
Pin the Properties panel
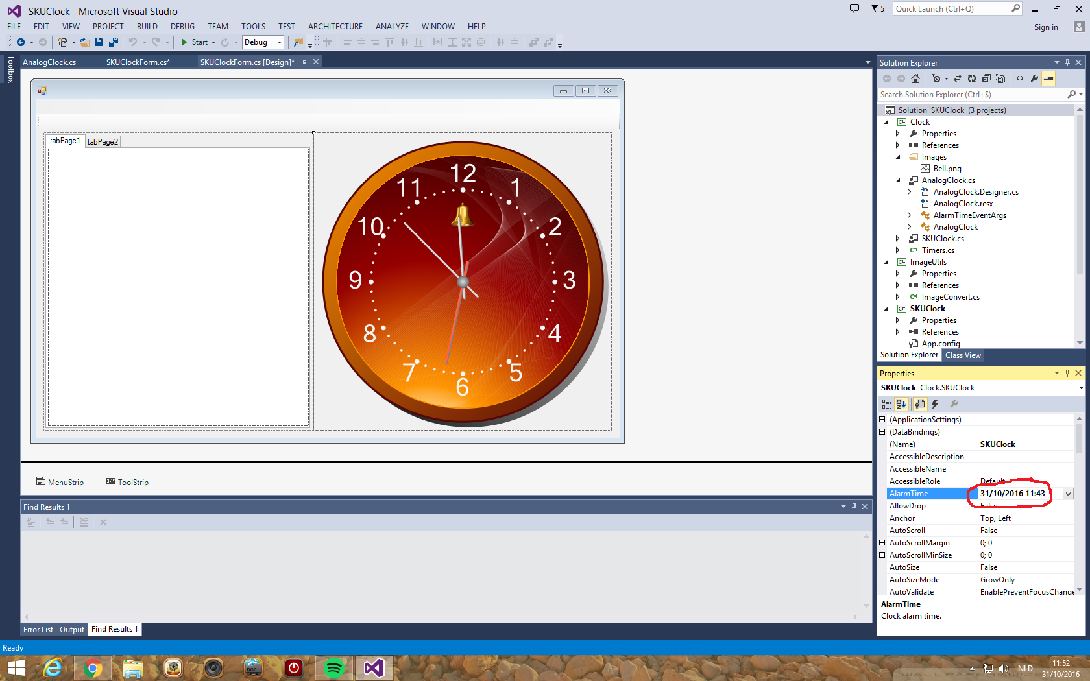pyautogui.click(x=1067, y=373)
